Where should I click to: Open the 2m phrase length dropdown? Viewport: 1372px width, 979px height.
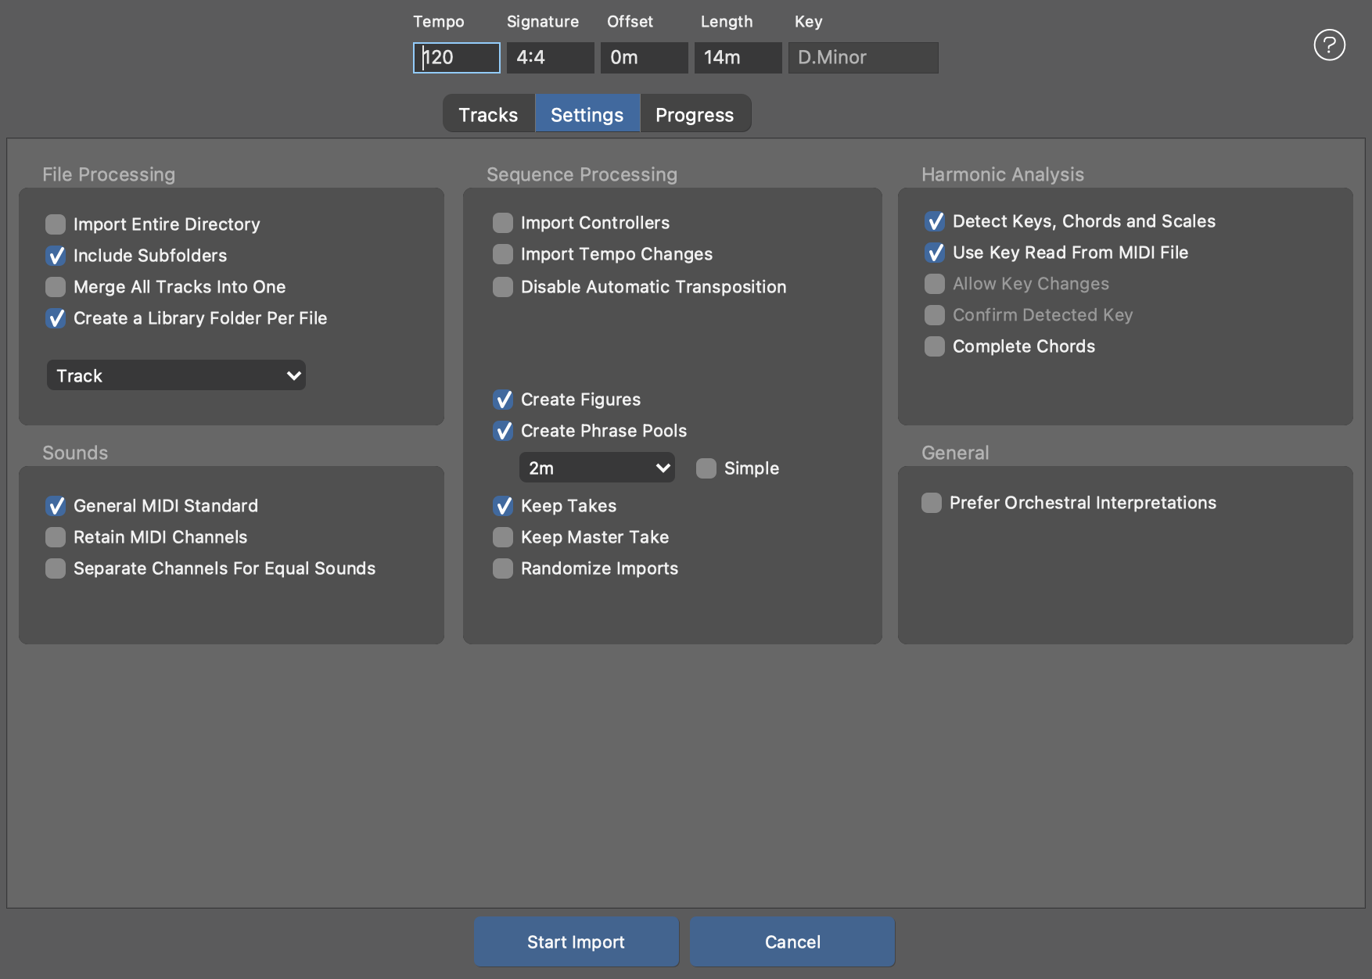pyautogui.click(x=597, y=468)
